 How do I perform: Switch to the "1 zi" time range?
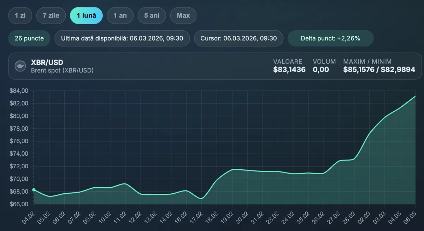coord(20,15)
